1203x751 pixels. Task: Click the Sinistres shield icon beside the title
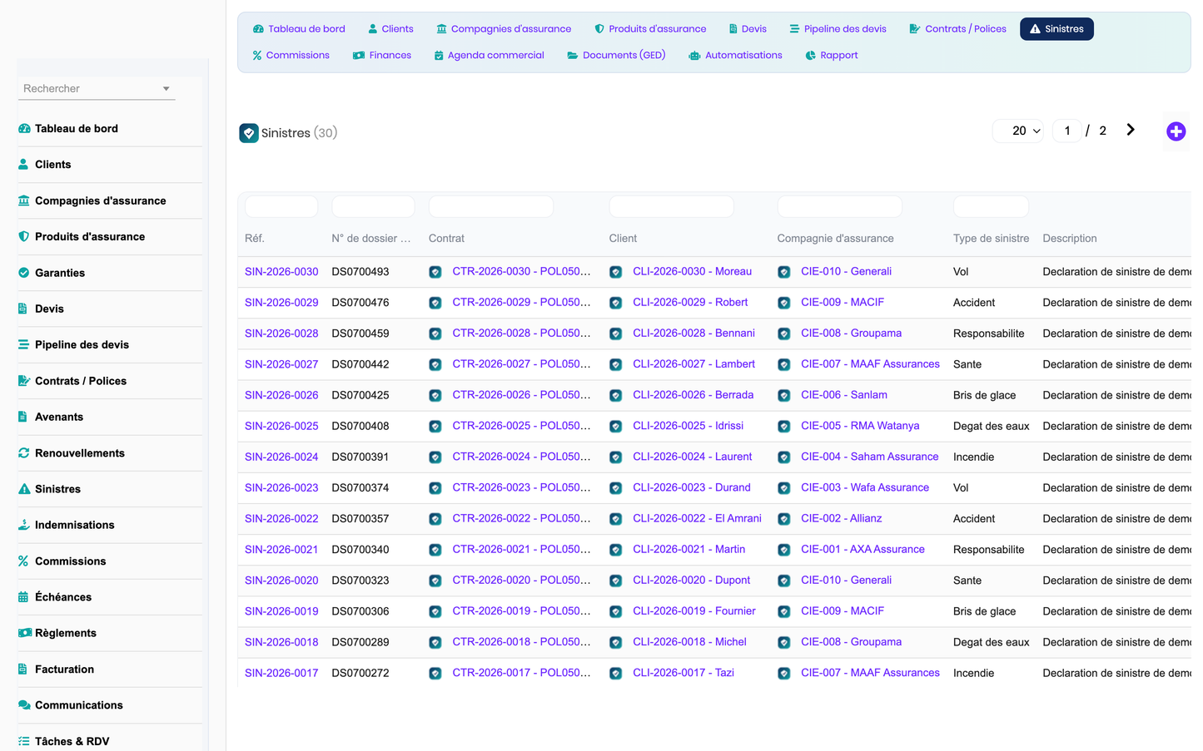(249, 133)
